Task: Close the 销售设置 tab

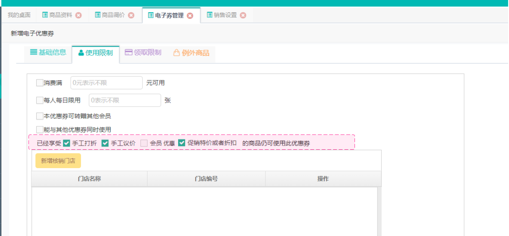Action: pyautogui.click(x=243, y=15)
